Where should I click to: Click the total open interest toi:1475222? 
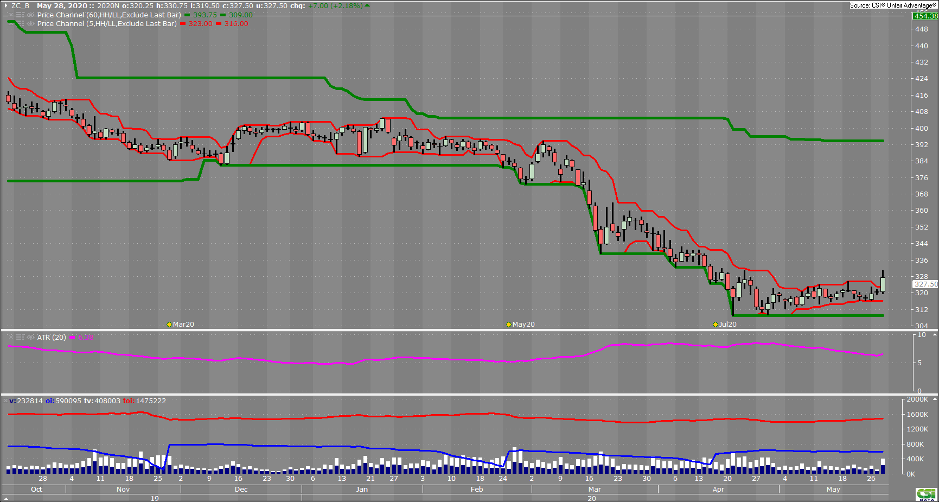pos(144,401)
